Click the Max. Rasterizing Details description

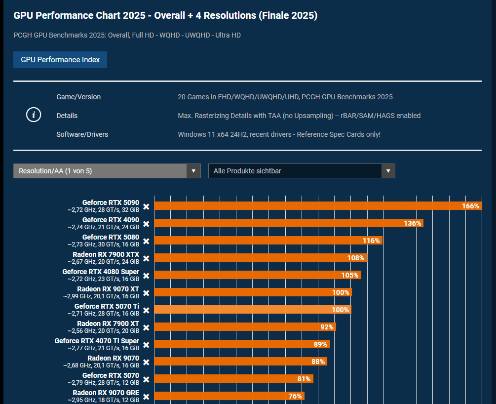(299, 116)
